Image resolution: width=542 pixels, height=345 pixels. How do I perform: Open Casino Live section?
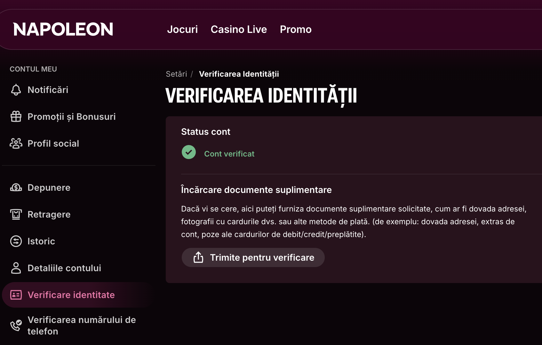click(x=239, y=29)
